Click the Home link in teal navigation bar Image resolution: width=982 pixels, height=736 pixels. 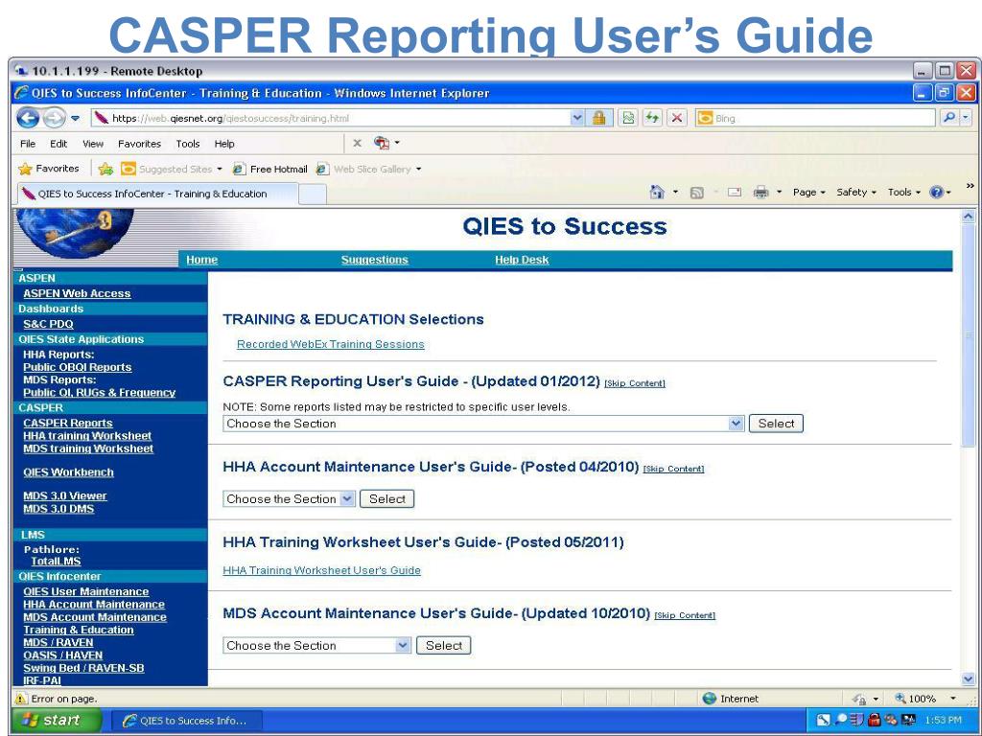point(201,260)
